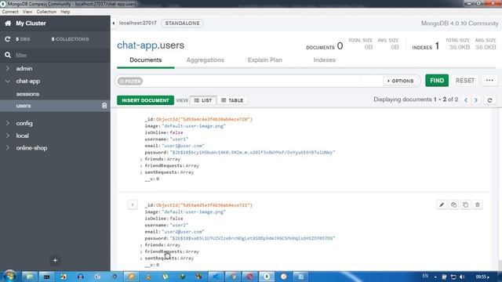Delete the user2 document
The image size is (502, 282).
[x=478, y=204]
